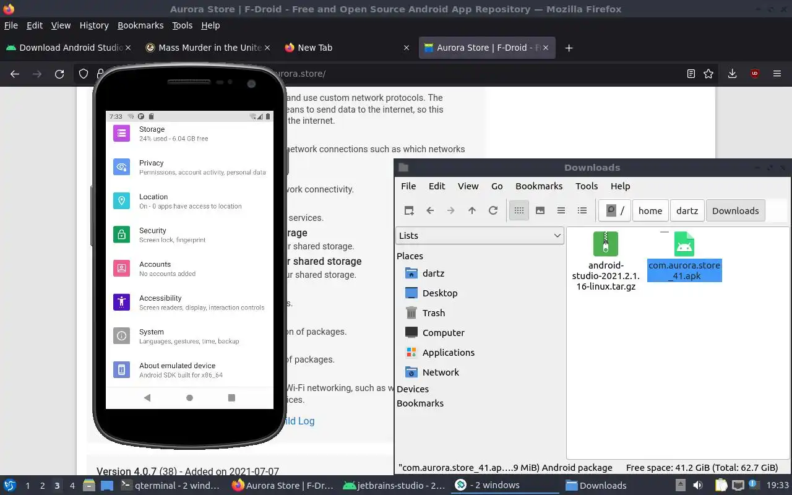This screenshot has height=495, width=792.
Task: Click the dartz path button
Action: 687,210
